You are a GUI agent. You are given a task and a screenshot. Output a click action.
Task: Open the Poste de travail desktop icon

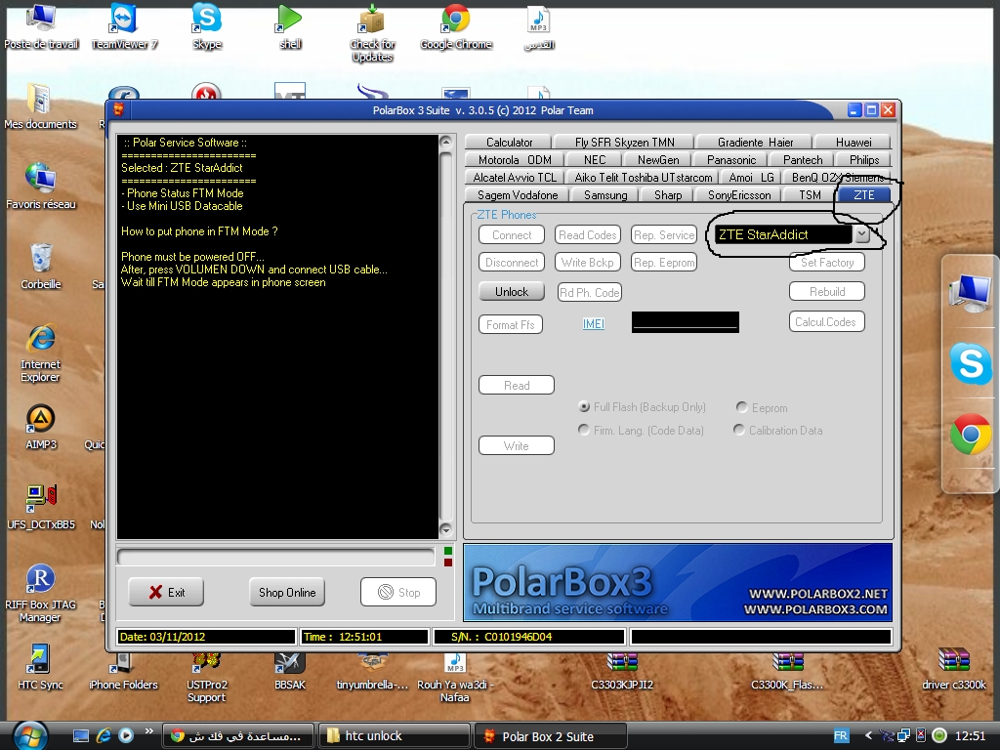tap(41, 26)
